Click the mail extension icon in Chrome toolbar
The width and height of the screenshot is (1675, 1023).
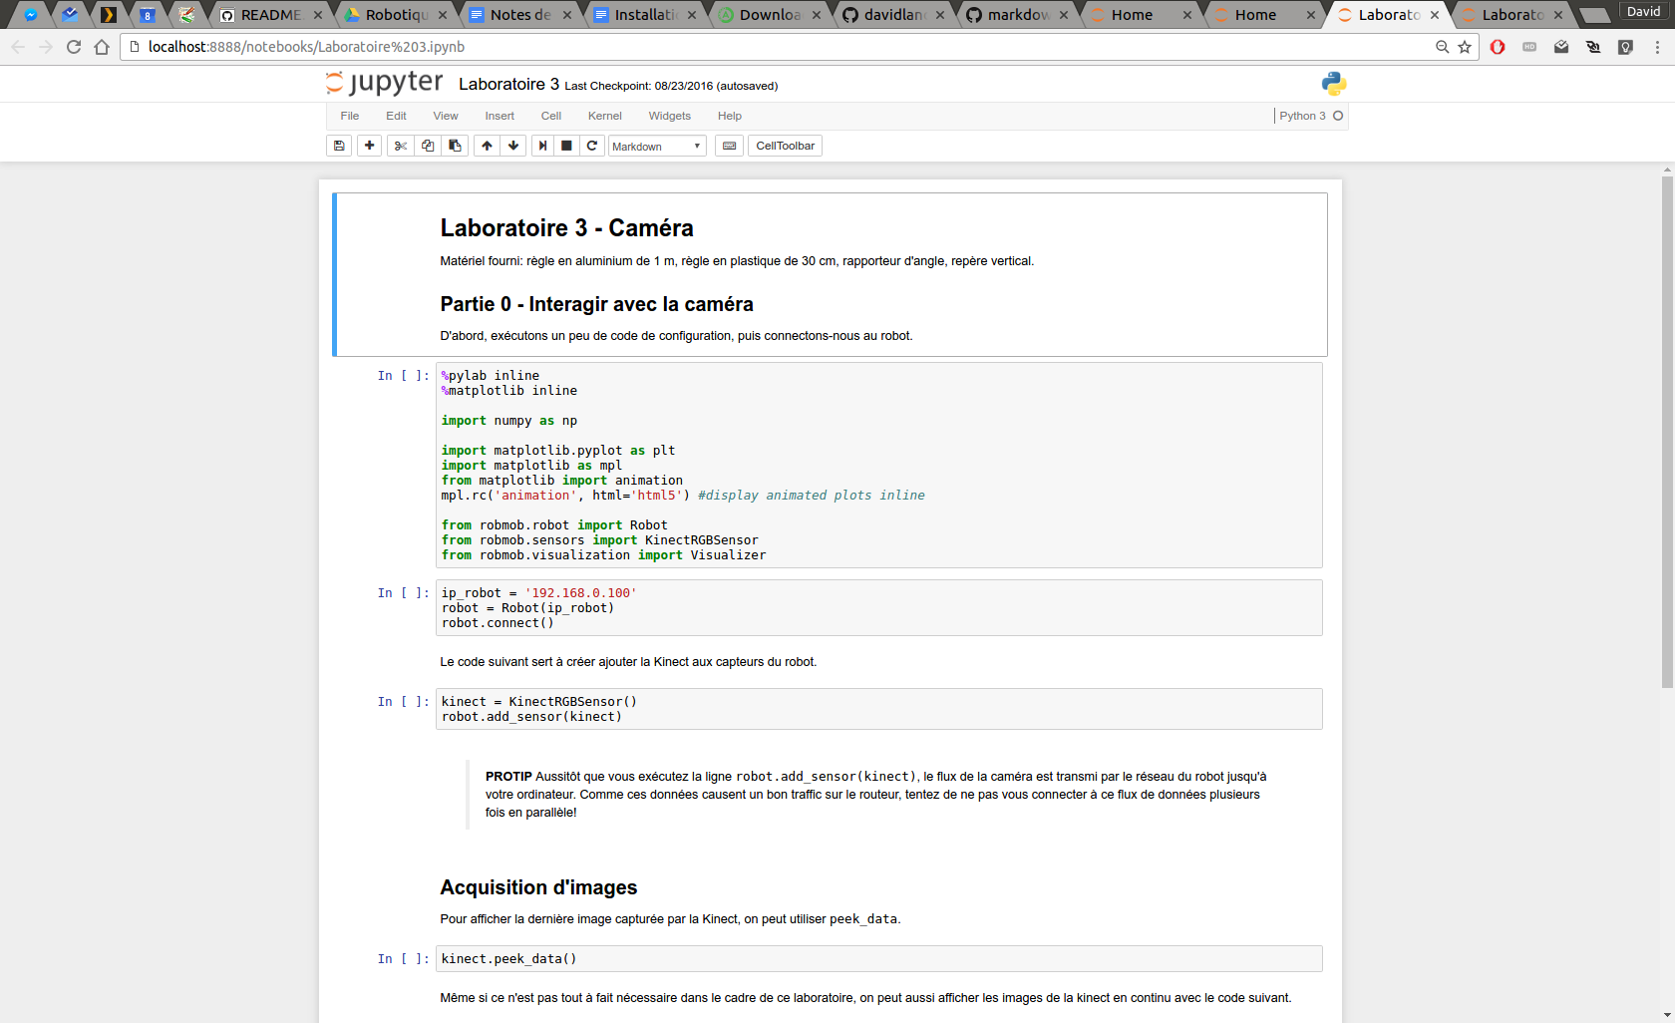coord(1561,47)
